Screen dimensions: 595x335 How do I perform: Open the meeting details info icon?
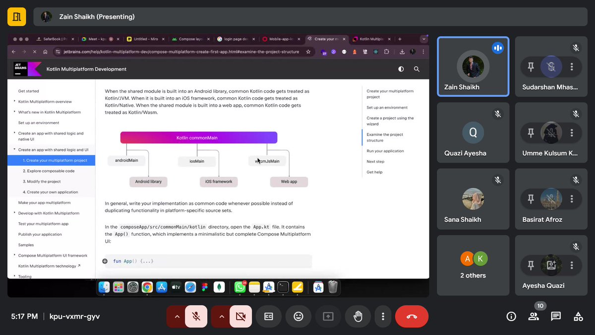[x=511, y=316]
